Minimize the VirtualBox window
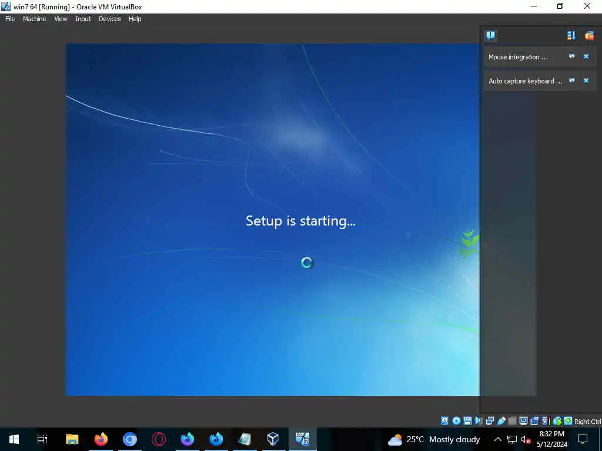Screen dimensions: 602x451 click(533, 6)
